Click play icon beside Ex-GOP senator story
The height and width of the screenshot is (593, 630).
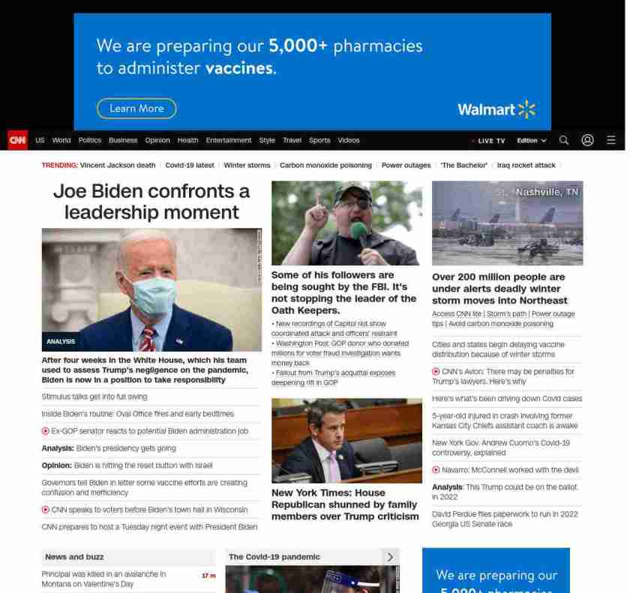46,431
